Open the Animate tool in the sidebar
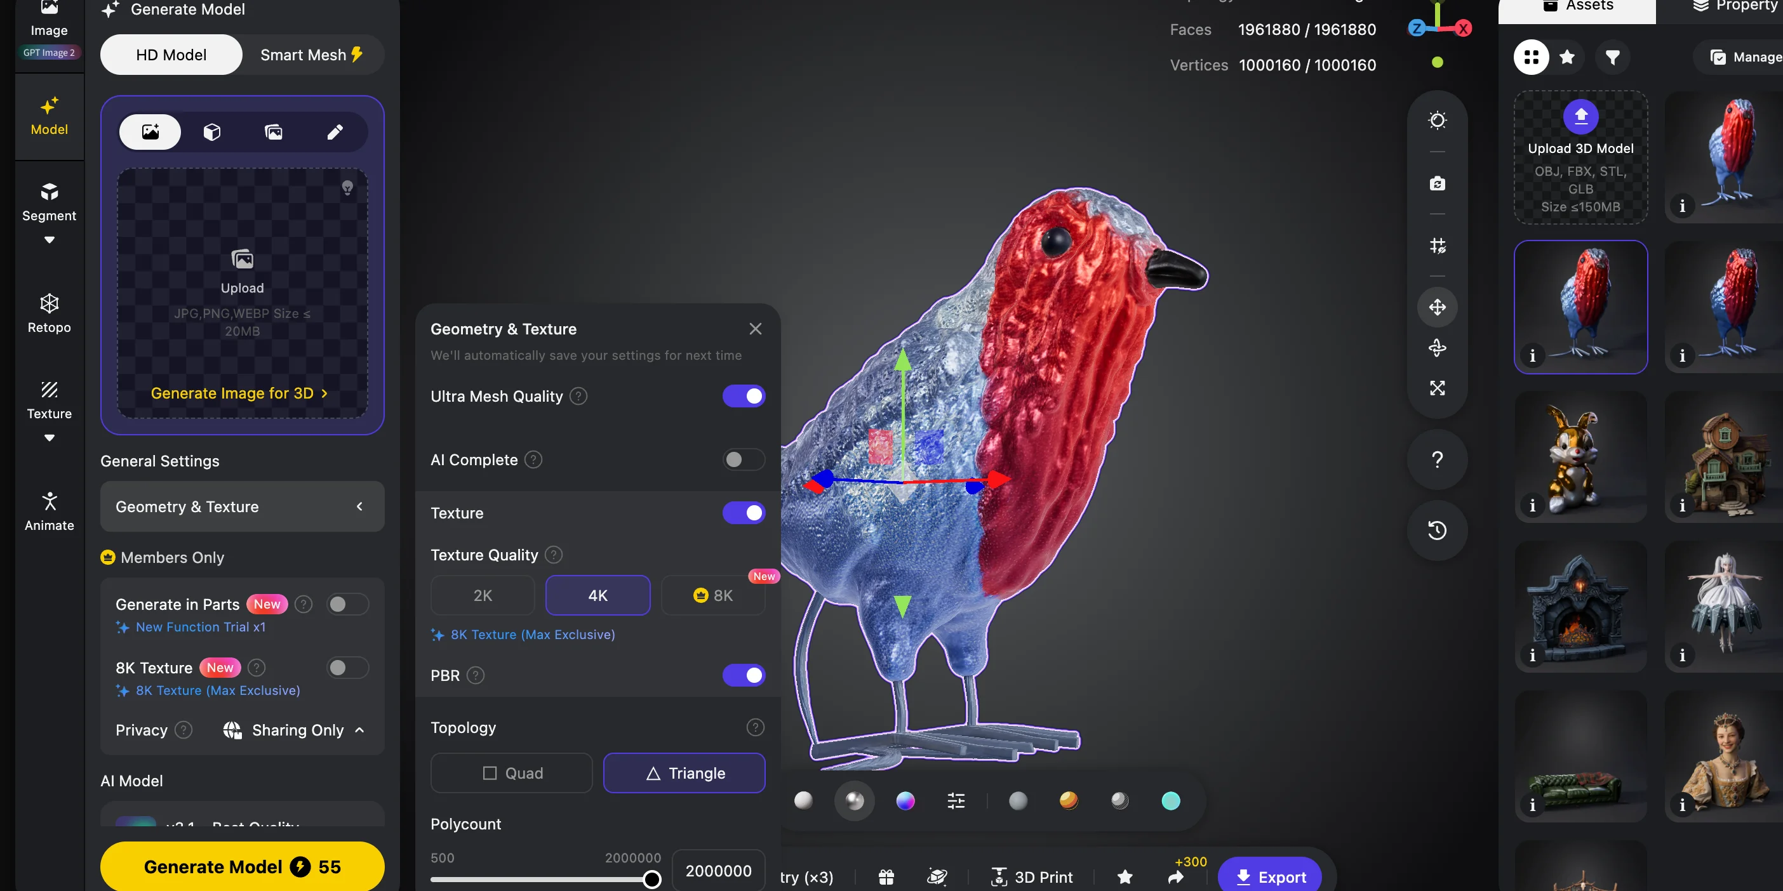Image resolution: width=1783 pixels, height=891 pixels. pyautogui.click(x=49, y=511)
